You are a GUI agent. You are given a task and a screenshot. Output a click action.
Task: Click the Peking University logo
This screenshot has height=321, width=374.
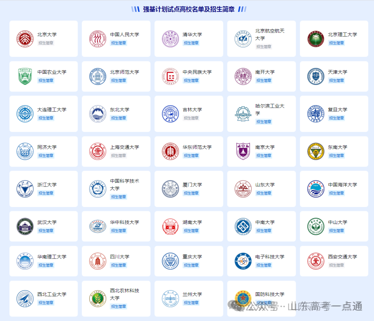(24, 38)
